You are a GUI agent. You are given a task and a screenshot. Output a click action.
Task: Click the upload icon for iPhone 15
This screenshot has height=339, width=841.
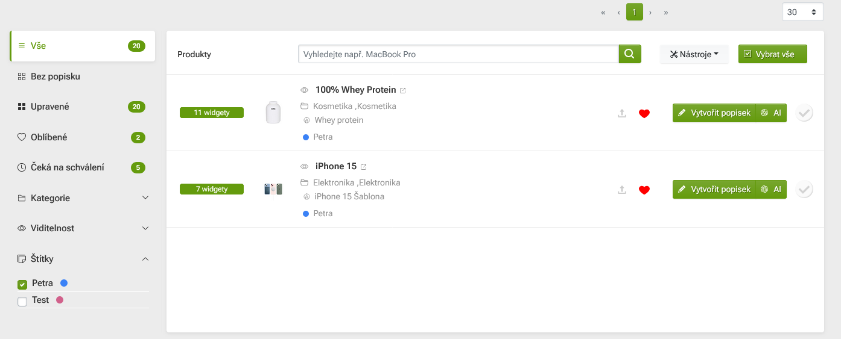622,190
